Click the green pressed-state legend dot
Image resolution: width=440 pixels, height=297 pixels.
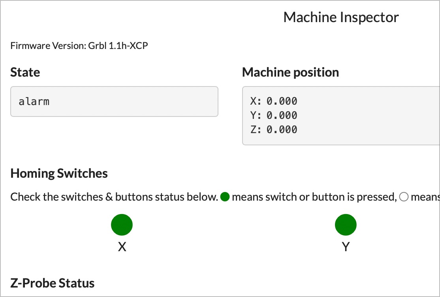pyautogui.click(x=225, y=197)
